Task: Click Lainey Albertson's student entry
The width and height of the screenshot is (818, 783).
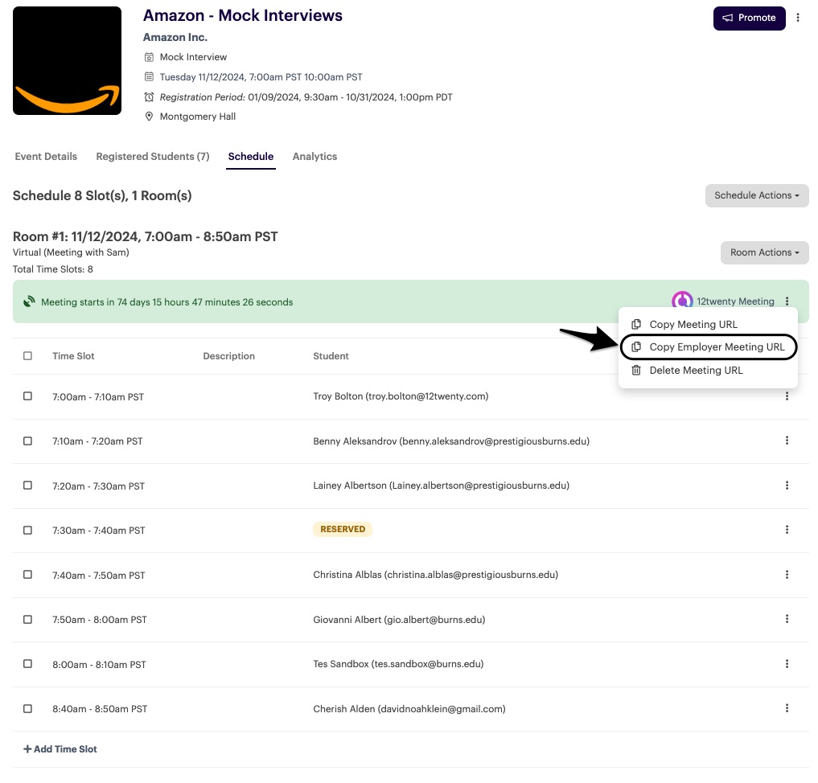Action: point(442,486)
